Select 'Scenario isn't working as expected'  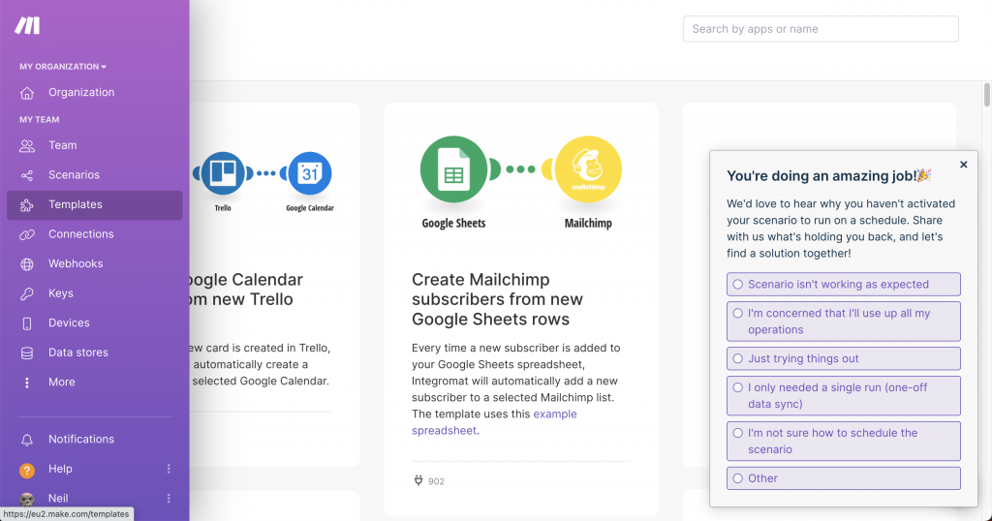844,284
